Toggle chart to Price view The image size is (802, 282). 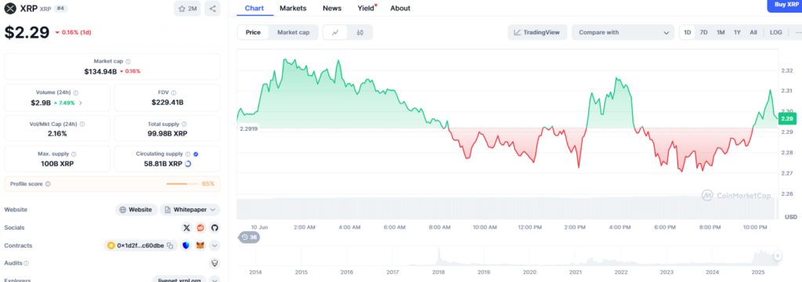[x=253, y=32]
